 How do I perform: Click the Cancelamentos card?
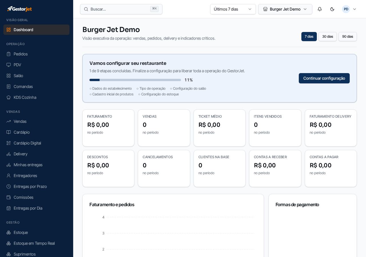(164, 168)
